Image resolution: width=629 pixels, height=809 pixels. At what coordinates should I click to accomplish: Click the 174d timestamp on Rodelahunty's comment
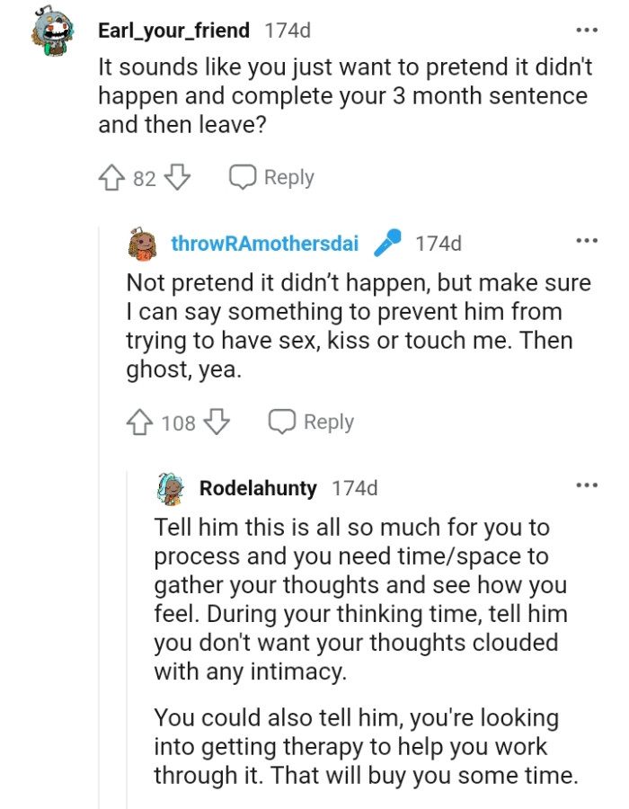tap(355, 488)
